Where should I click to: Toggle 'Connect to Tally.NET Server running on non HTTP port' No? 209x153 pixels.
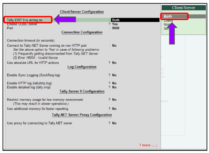(114, 45)
